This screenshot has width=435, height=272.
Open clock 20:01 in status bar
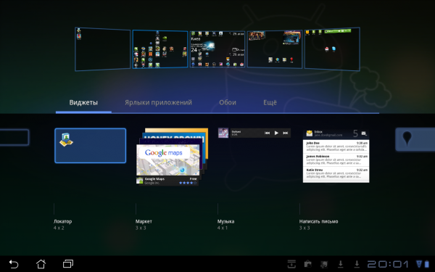(388, 264)
